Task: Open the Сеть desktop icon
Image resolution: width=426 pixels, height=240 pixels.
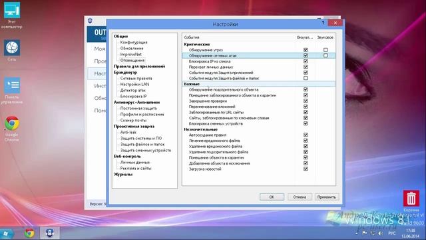Action: click(12, 51)
